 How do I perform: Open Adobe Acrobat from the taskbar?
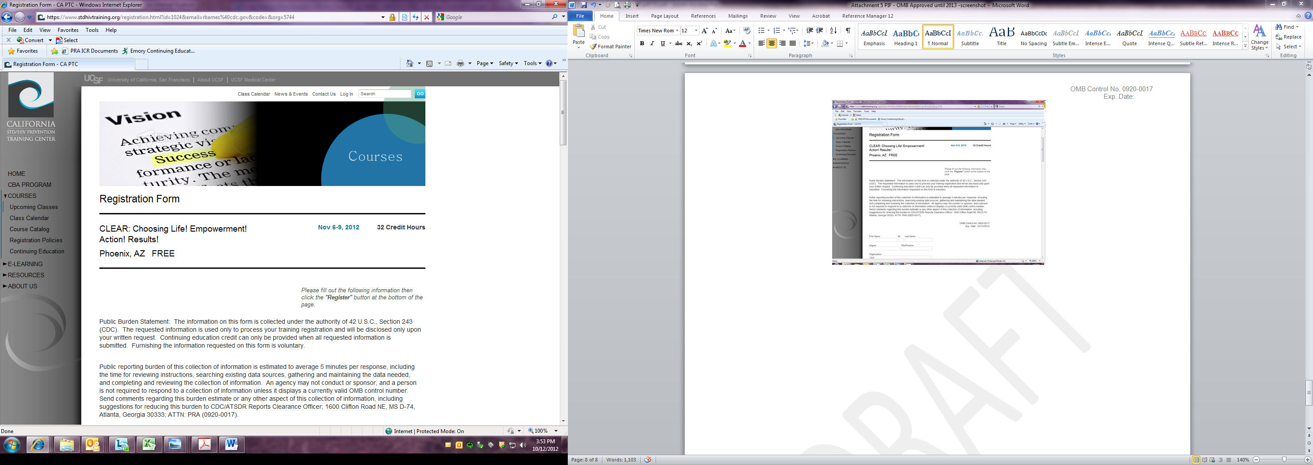204,445
